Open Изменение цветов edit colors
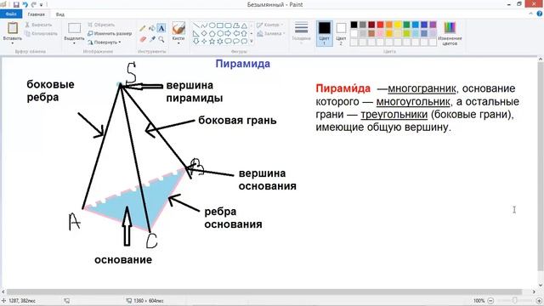This screenshot has height=306, width=544. [450, 33]
